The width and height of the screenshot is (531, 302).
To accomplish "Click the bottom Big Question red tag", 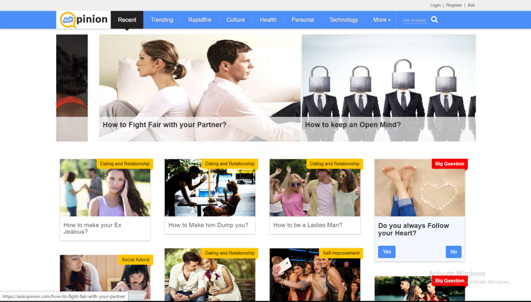I will 449,281.
